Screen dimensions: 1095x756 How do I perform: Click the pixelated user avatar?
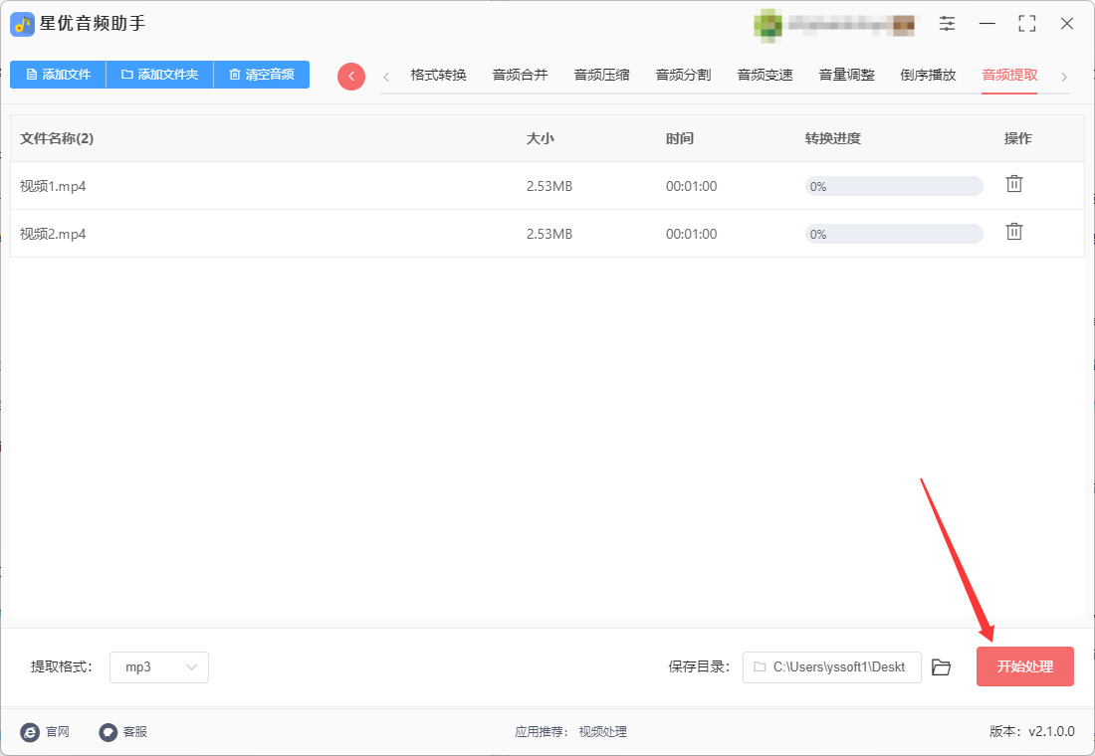(767, 25)
